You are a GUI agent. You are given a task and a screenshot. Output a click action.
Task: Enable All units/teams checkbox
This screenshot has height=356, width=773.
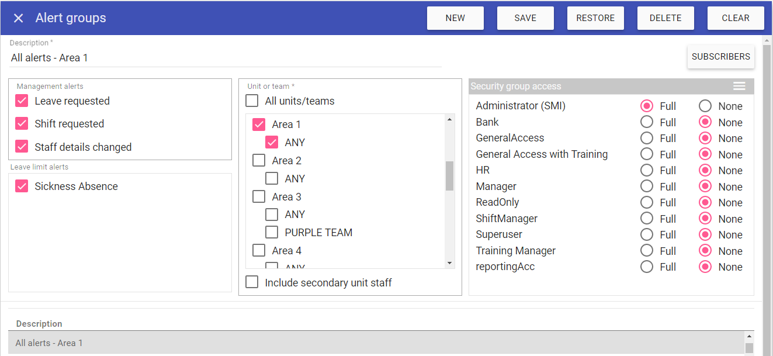pos(252,101)
